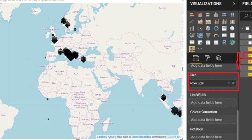
Task: Select the donut chart visualization
Action: pyautogui.click(x=216, y=29)
